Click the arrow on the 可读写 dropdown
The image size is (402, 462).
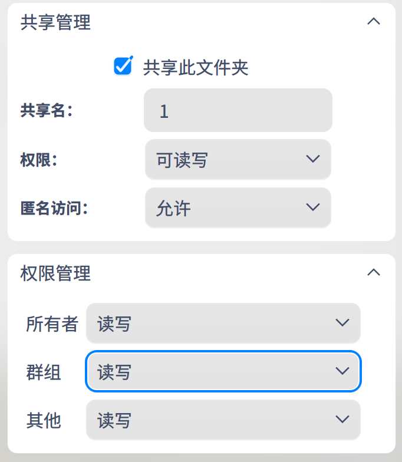[312, 159]
